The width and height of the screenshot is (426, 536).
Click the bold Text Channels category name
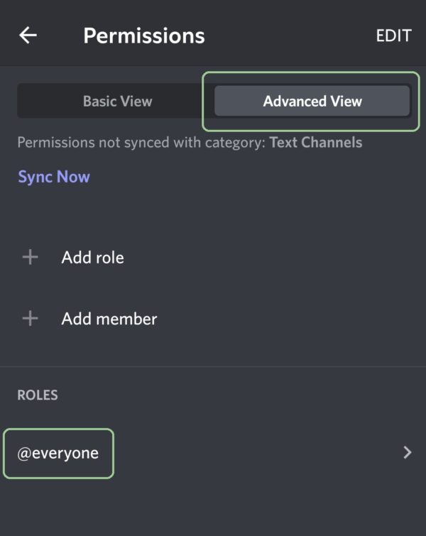(x=316, y=143)
